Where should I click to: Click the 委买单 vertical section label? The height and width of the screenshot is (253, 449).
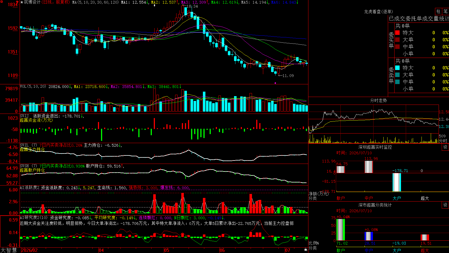click(x=391, y=40)
